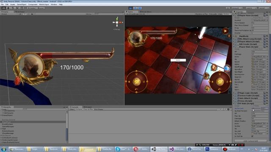Click the Add Component button

251,141
